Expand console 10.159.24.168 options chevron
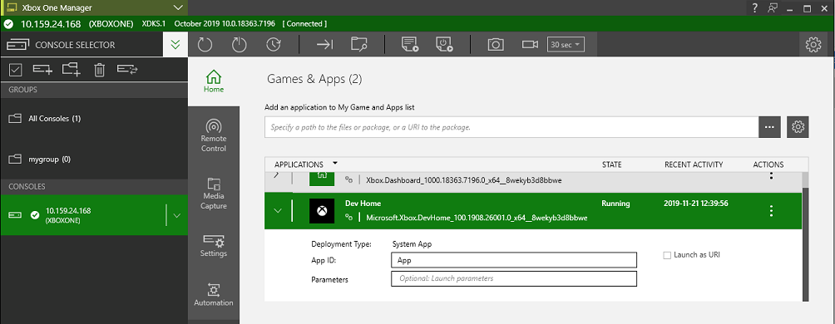The width and height of the screenshot is (835, 324). point(177,215)
